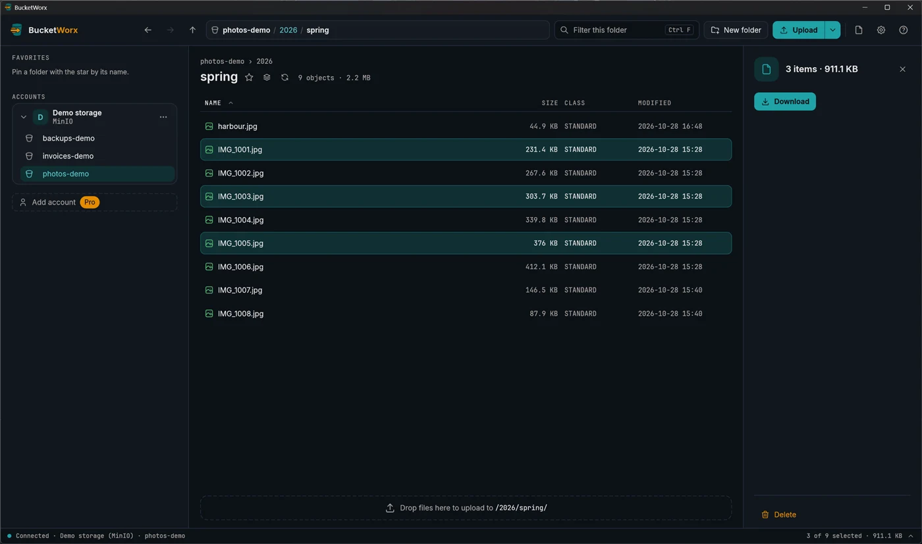Image resolution: width=922 pixels, height=544 pixels.
Task: Select IMG_1002.jpg file
Action: pos(466,173)
